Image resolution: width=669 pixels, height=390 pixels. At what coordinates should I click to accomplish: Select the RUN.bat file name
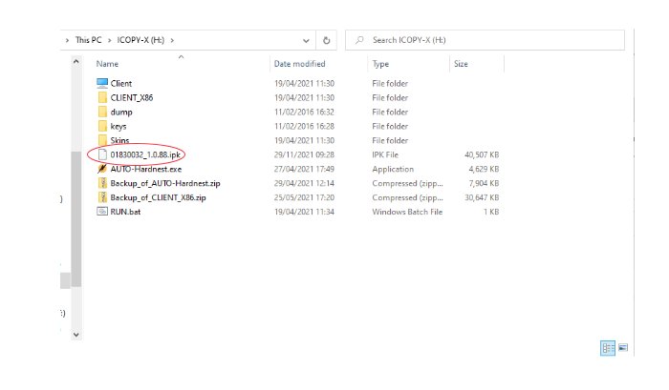125,212
